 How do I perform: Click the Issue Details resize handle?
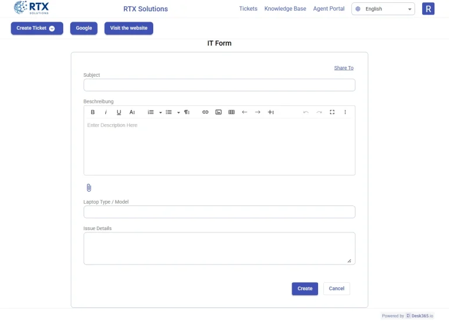pyautogui.click(x=350, y=261)
